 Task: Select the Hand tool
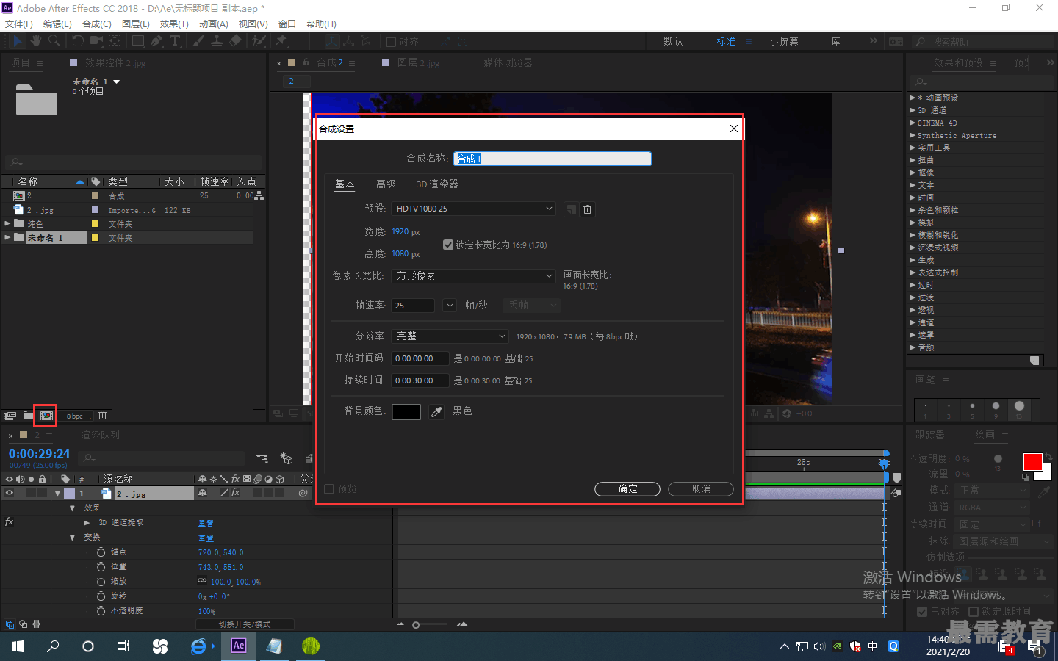pos(35,41)
